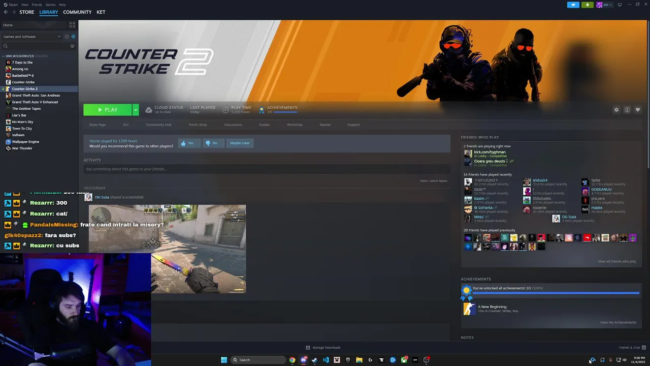
Task: Open friend kick.com/hyghman entry
Action: (x=490, y=152)
